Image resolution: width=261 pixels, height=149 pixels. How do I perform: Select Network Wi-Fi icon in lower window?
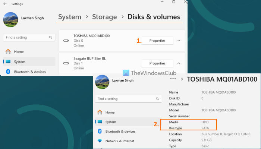click(x=100, y=141)
